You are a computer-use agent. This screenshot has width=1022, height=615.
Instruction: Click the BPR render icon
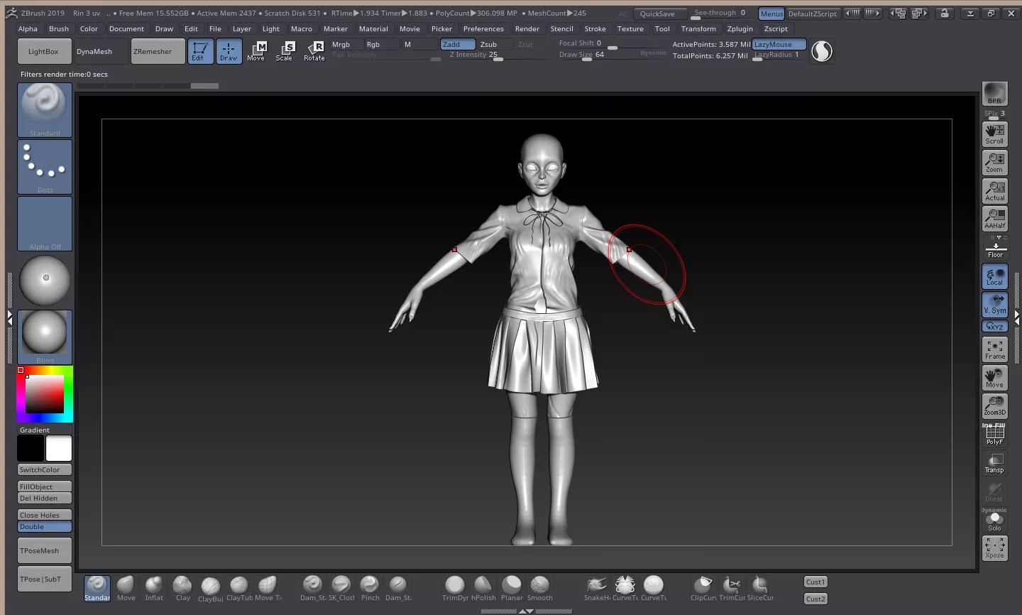tap(994, 94)
